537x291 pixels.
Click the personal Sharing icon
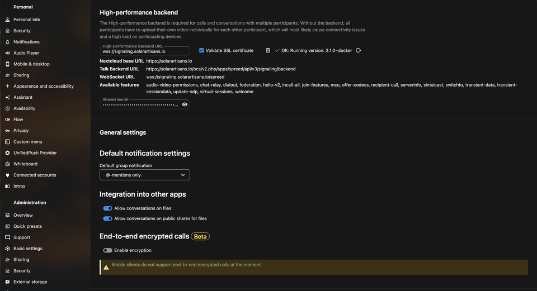[x=7, y=75]
